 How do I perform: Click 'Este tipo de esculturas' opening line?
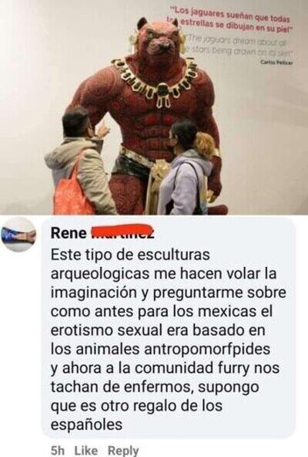tap(130, 255)
